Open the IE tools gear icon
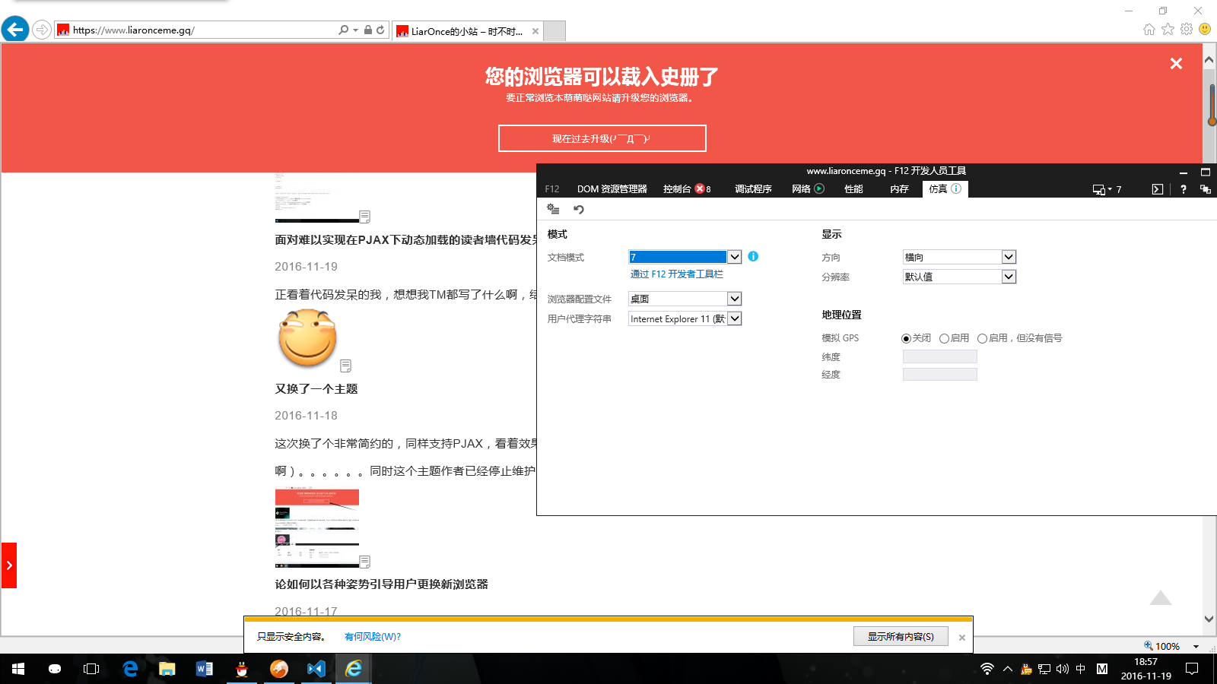 [1187, 29]
